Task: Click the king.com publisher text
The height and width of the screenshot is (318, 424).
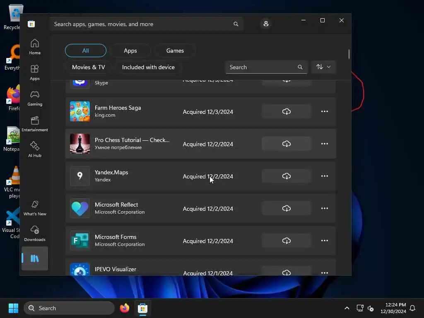Action: click(105, 115)
